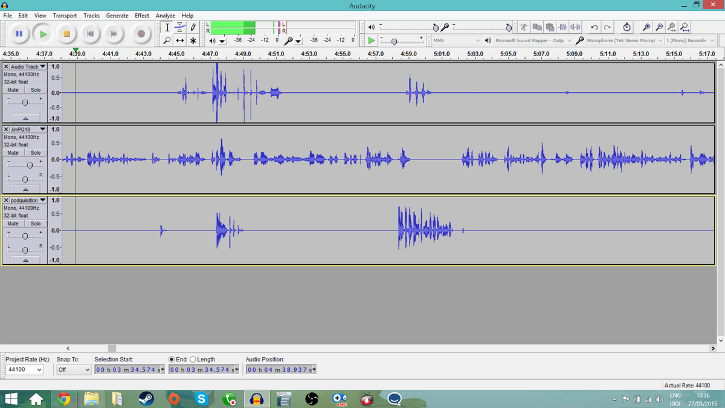Click the play-at-speed slider
This screenshot has width=725, height=408.
[x=402, y=40]
